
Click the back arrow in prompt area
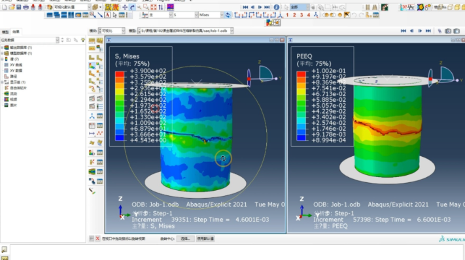pyautogui.click(x=92, y=238)
